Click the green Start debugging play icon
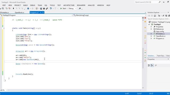The height and width of the screenshot is (95, 170). (61, 8)
